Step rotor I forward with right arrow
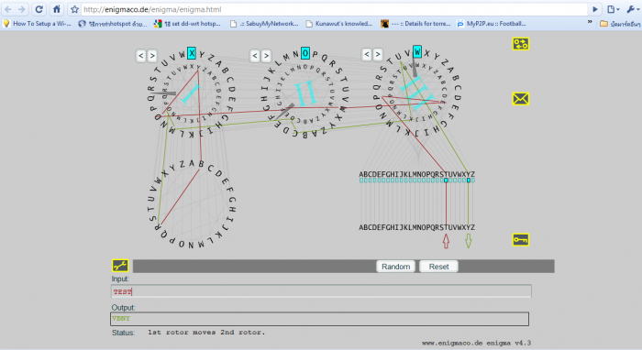 (x=152, y=56)
